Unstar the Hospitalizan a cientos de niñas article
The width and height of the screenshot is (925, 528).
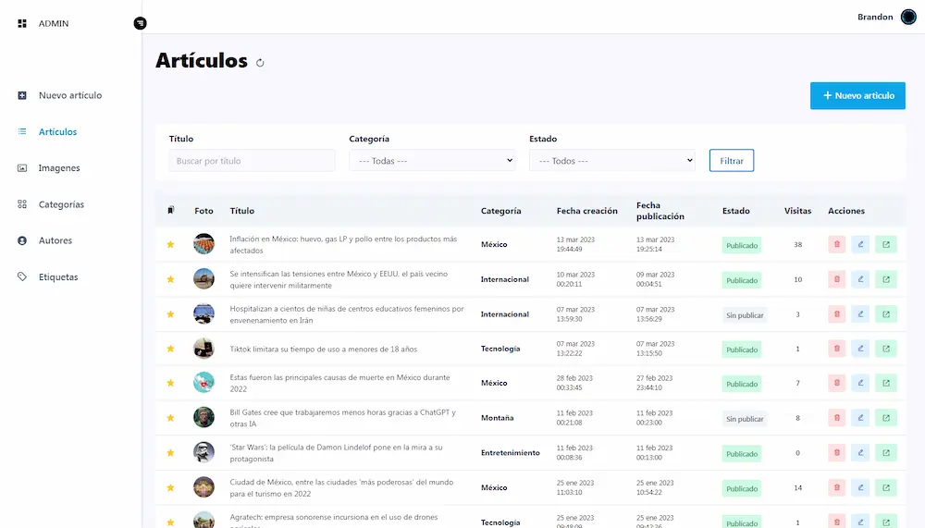click(170, 314)
